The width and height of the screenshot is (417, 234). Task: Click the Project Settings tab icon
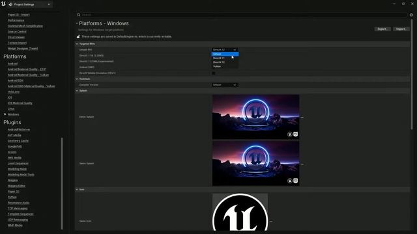[10, 5]
